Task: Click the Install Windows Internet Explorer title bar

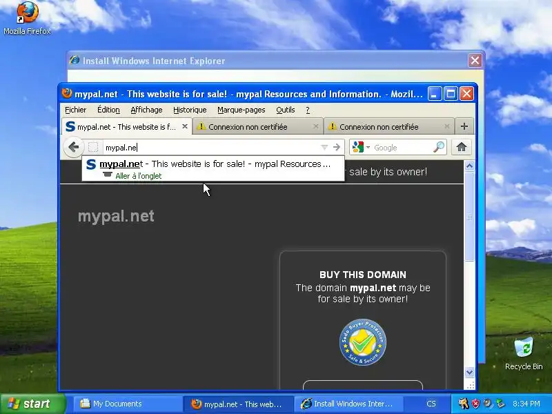Action: [x=268, y=61]
